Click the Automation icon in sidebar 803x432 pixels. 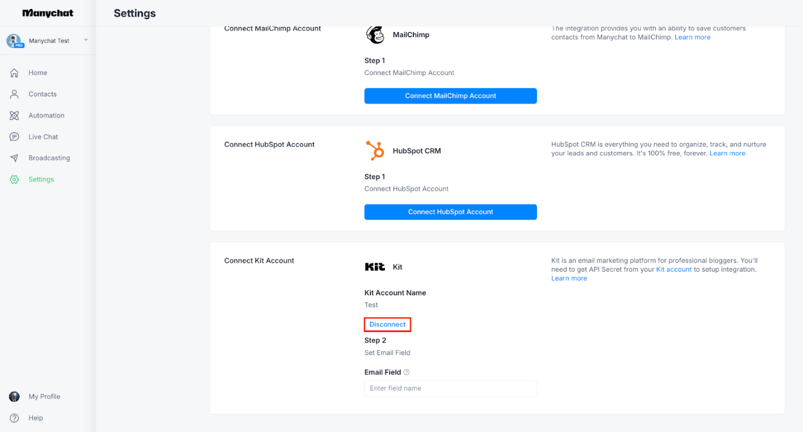click(x=15, y=116)
